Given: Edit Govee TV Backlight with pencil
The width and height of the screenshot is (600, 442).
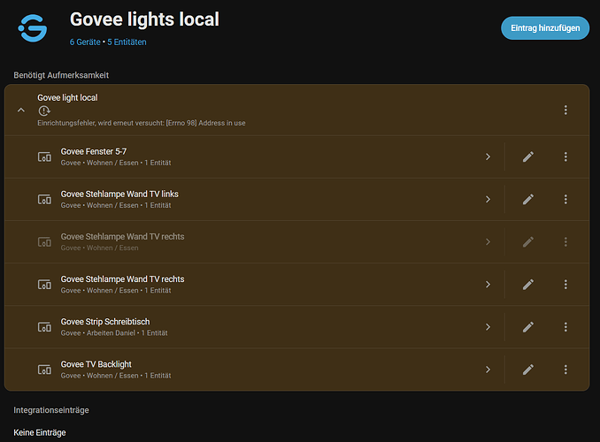Looking at the screenshot, I should 528,370.
